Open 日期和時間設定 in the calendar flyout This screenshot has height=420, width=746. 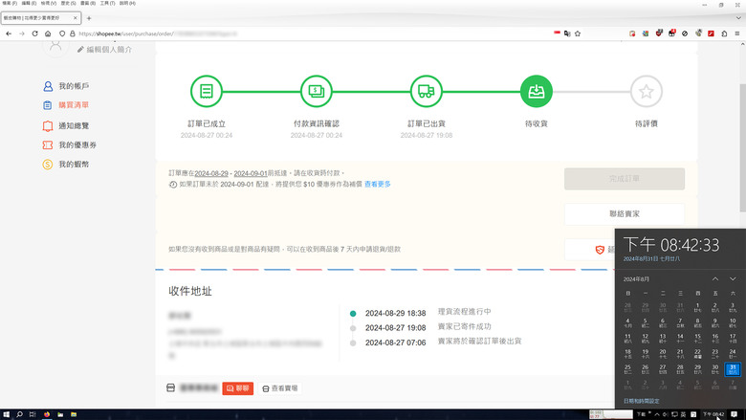(642, 401)
